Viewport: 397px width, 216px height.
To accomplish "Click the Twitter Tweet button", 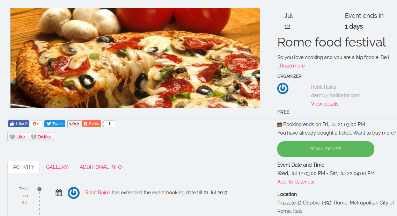I will pos(55,124).
